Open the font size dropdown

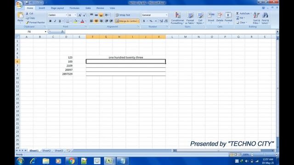point(75,15)
